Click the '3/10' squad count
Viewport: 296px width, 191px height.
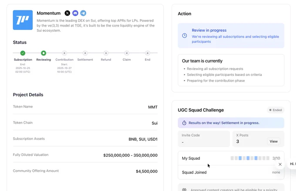tap(276, 158)
